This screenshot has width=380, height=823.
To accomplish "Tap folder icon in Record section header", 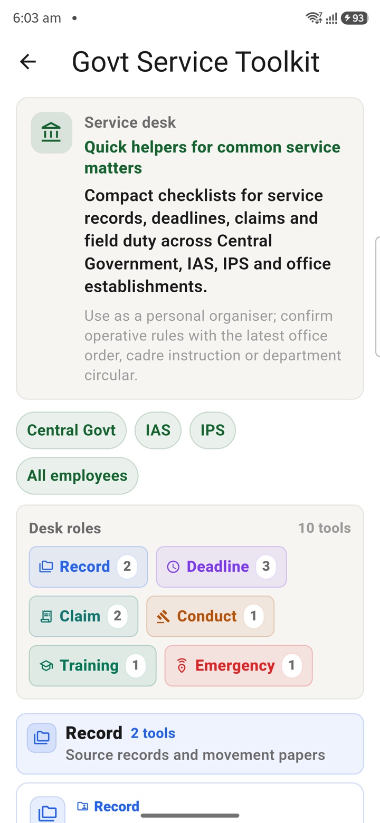I will (x=42, y=738).
